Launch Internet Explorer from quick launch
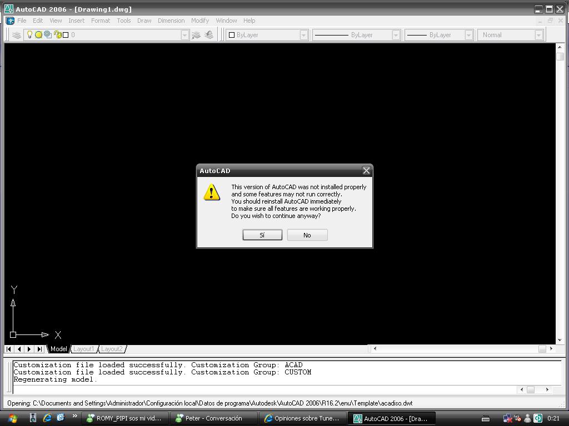This screenshot has width=569, height=426. coord(47,418)
